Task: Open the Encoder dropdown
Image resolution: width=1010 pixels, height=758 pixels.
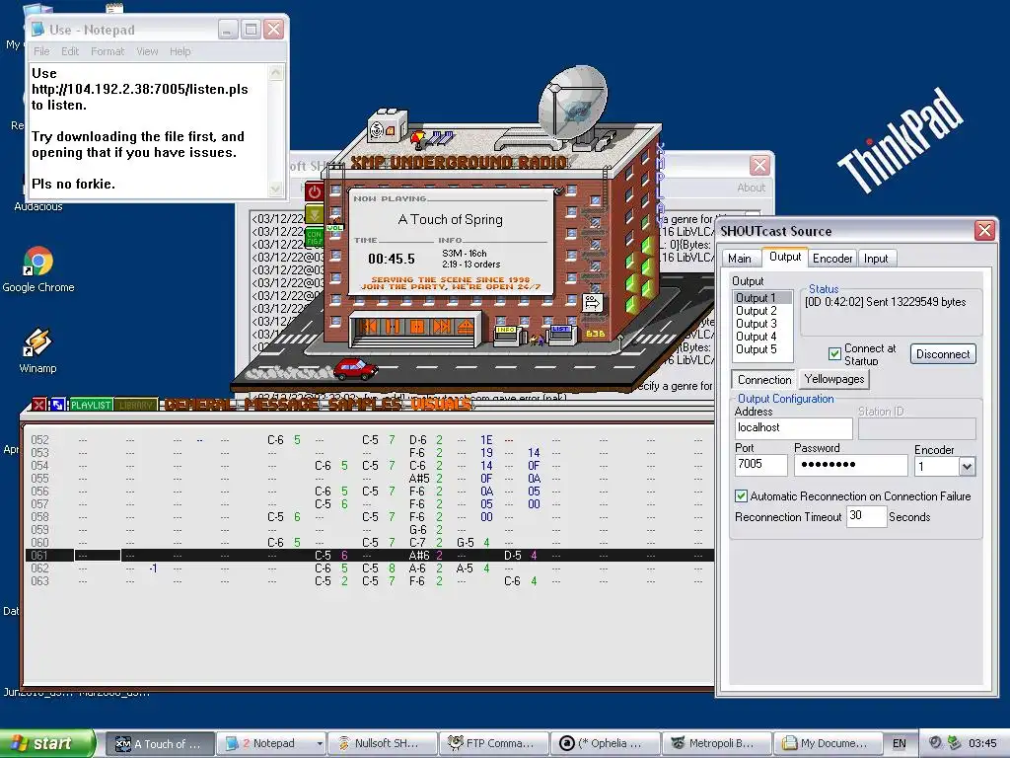Action: pyautogui.click(x=967, y=467)
